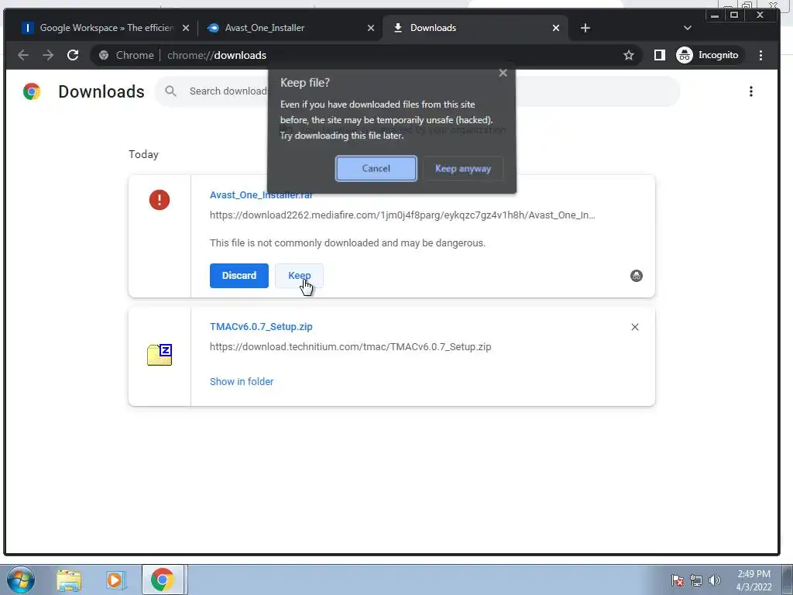Viewport: 793px width, 595px height.
Task: Click the Today date heading
Action: [143, 154]
